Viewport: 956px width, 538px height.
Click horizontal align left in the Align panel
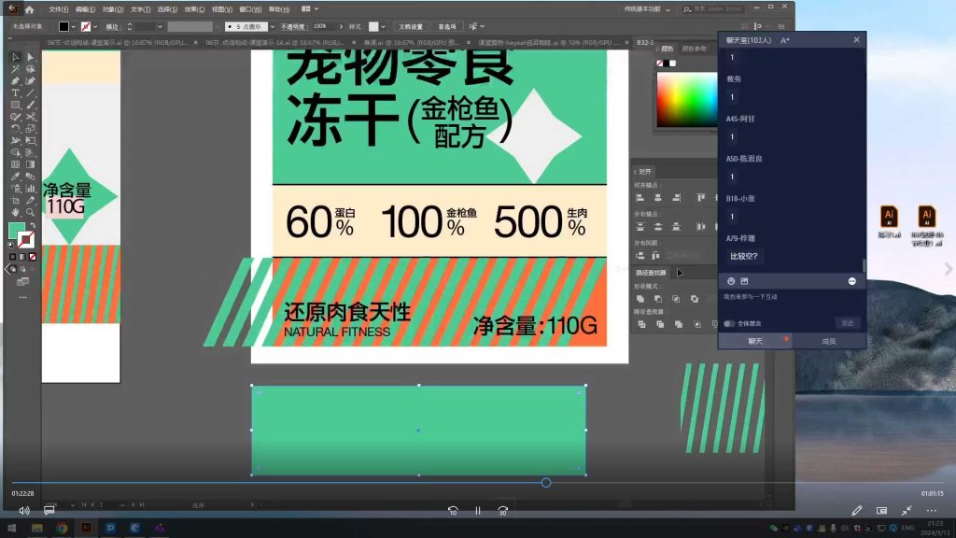point(640,197)
